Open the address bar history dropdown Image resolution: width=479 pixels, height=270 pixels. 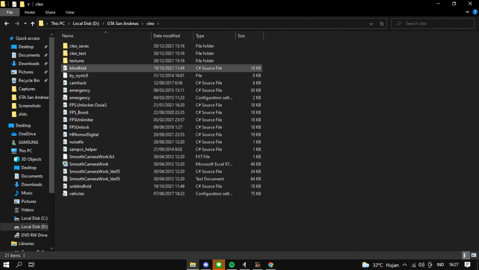pyautogui.click(x=371, y=23)
